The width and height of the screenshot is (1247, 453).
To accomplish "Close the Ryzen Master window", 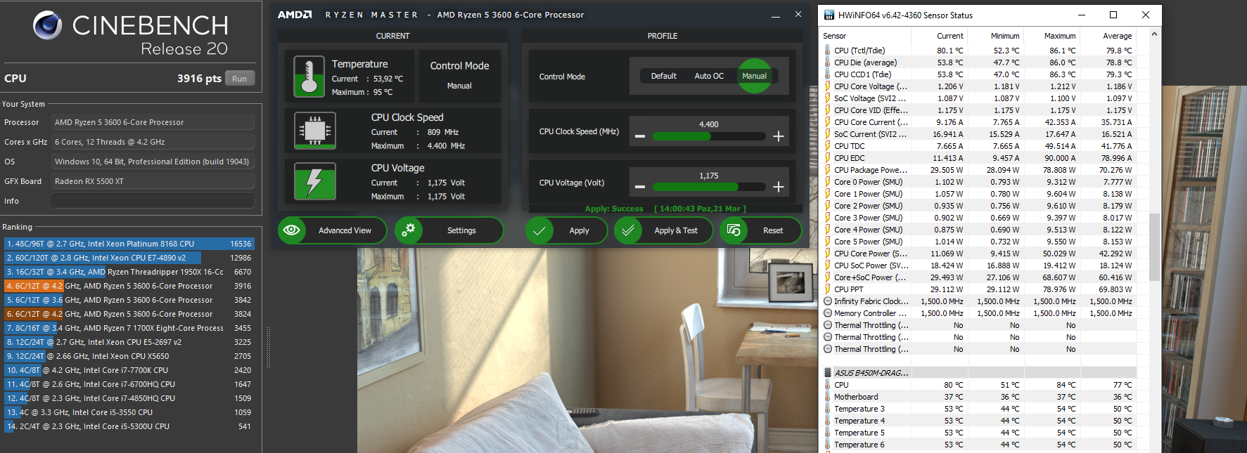I will 798,14.
